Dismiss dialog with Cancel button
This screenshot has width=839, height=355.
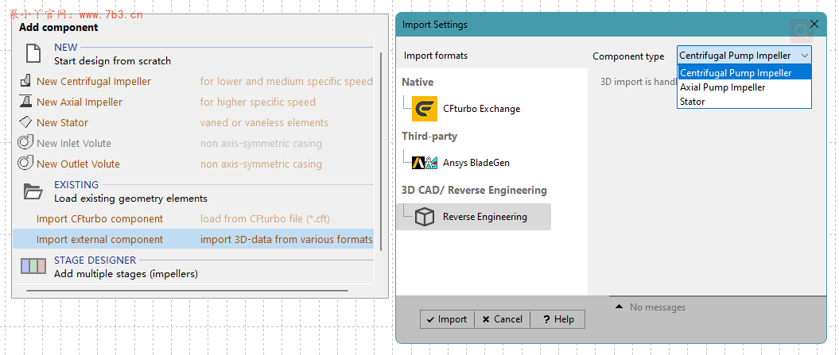pos(502,319)
